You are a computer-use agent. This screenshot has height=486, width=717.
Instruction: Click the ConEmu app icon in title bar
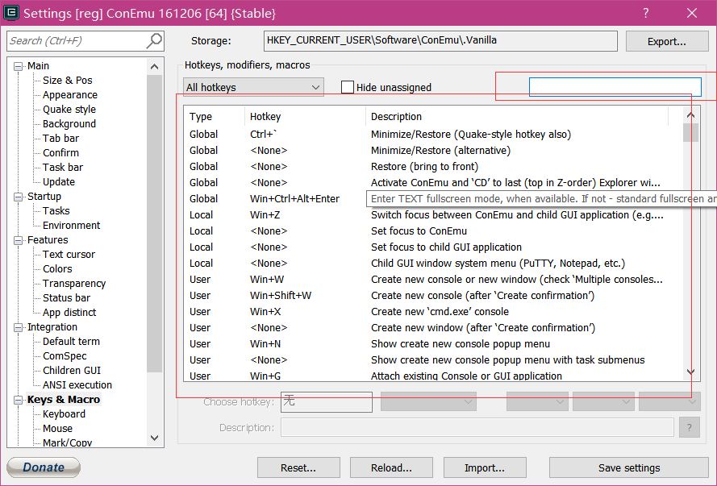[x=10, y=13]
